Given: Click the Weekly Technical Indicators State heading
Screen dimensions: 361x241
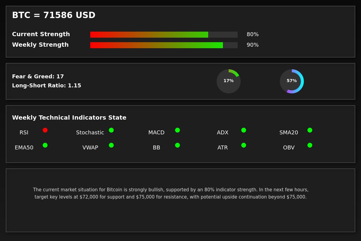Looking at the screenshot, I should pyautogui.click(x=69, y=118).
